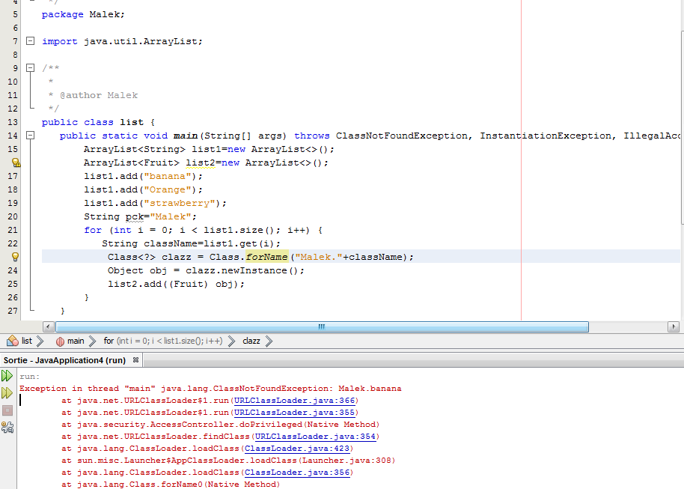Viewport: 684px width, 489px height.
Task: Click the yellow rerun-with-parameters arrow
Action: [7, 392]
